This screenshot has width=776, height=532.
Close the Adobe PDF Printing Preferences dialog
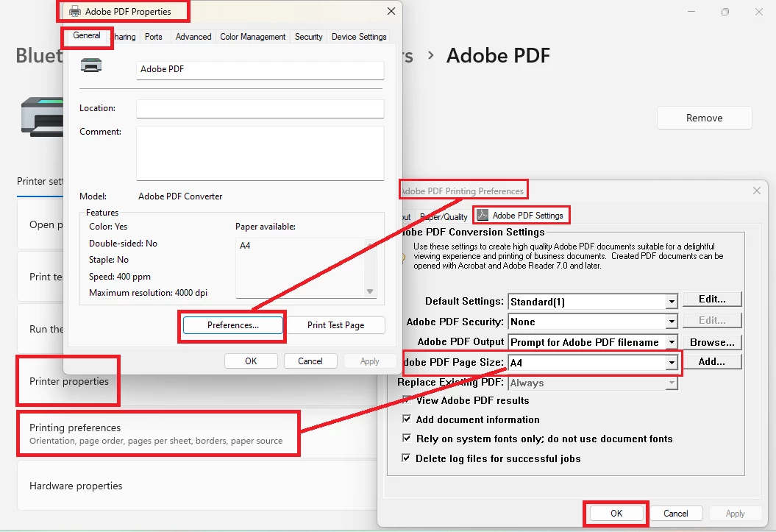pos(757,191)
